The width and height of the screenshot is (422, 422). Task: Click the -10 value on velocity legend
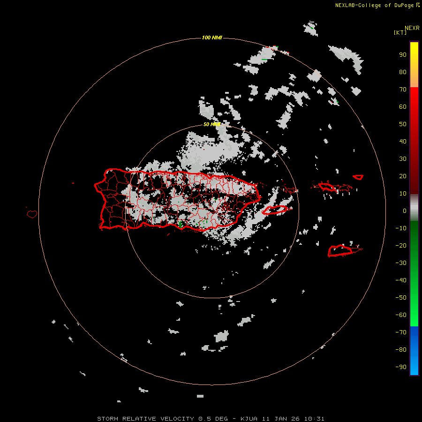(x=401, y=228)
